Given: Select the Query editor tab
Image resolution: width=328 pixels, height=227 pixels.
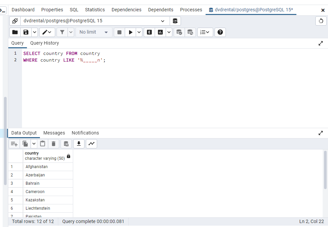Looking at the screenshot, I should (x=17, y=43).
